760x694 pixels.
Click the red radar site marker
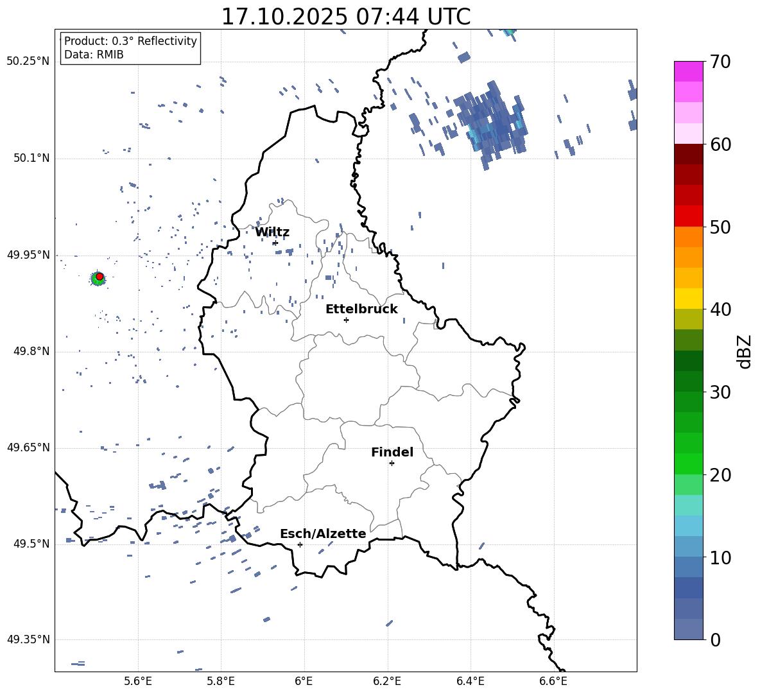[x=99, y=276]
